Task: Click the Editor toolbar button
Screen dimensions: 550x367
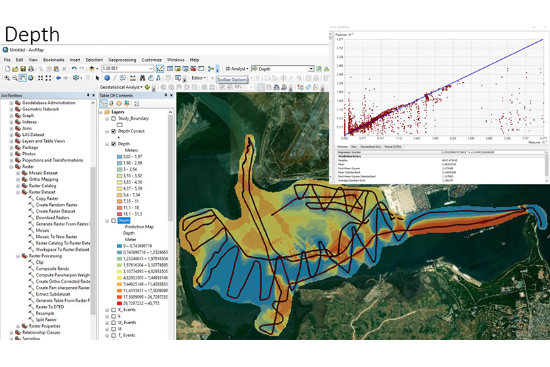Action: point(199,77)
